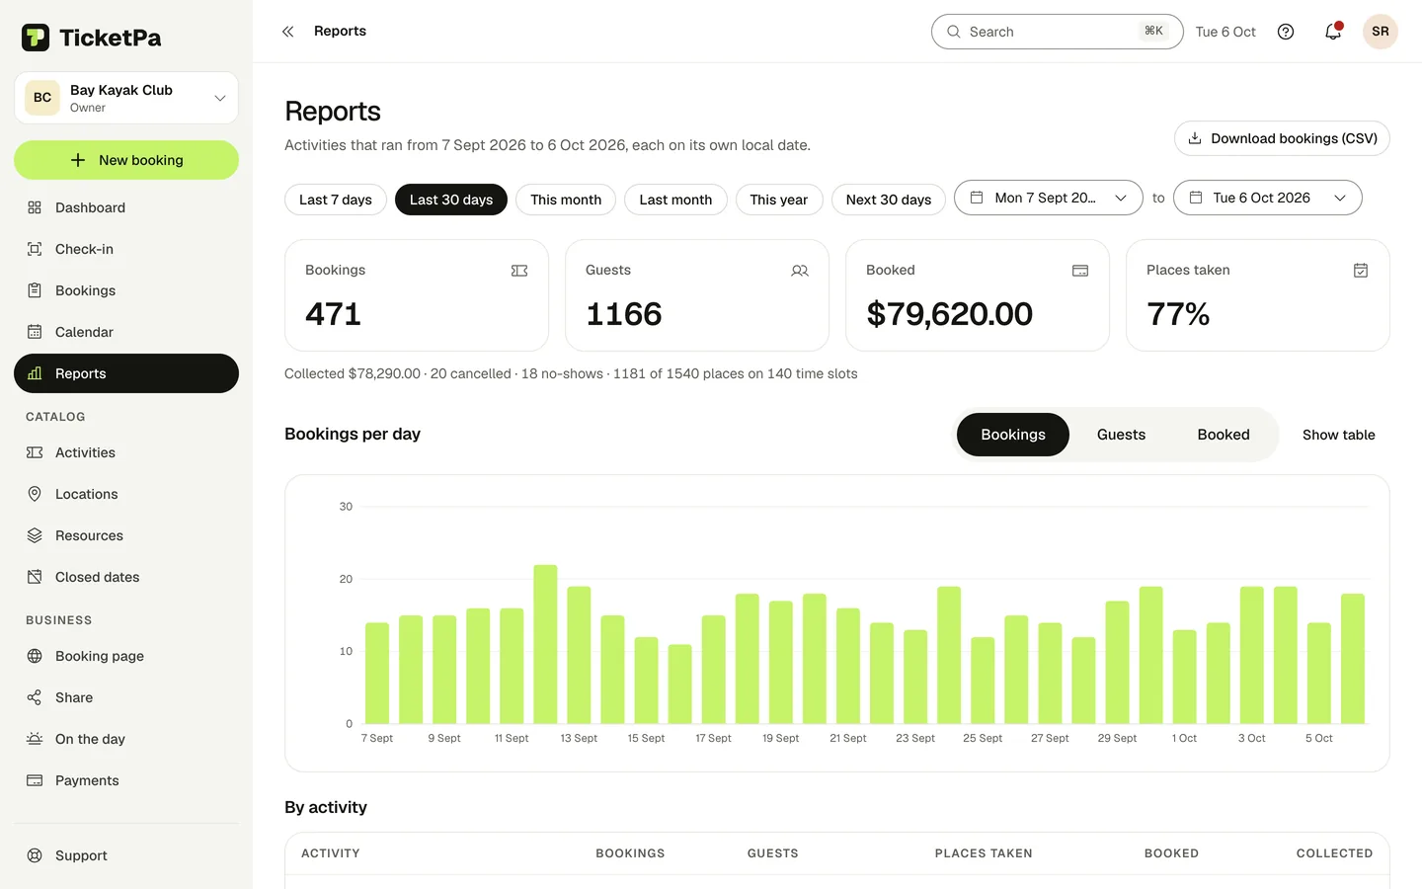This screenshot has width=1422, height=889.
Task: Open the Calendar sidebar item
Action: coord(126,332)
